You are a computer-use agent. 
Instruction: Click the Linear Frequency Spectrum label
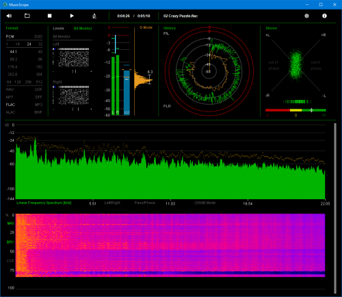(44, 203)
